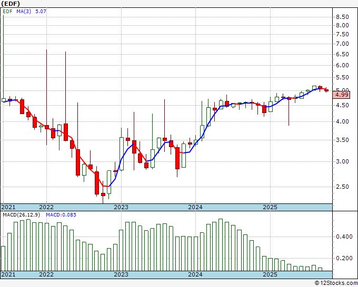358x287 pixels.
Task: Click 2024 on the price chart timeline
Action: pos(195,207)
